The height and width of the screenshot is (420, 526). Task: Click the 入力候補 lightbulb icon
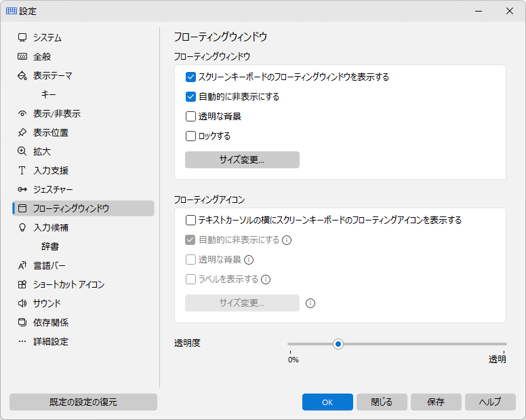[22, 227]
